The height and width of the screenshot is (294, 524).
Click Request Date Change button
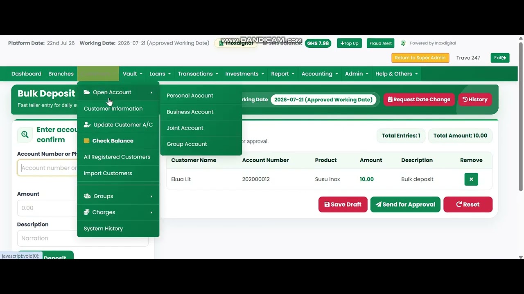coord(419,100)
